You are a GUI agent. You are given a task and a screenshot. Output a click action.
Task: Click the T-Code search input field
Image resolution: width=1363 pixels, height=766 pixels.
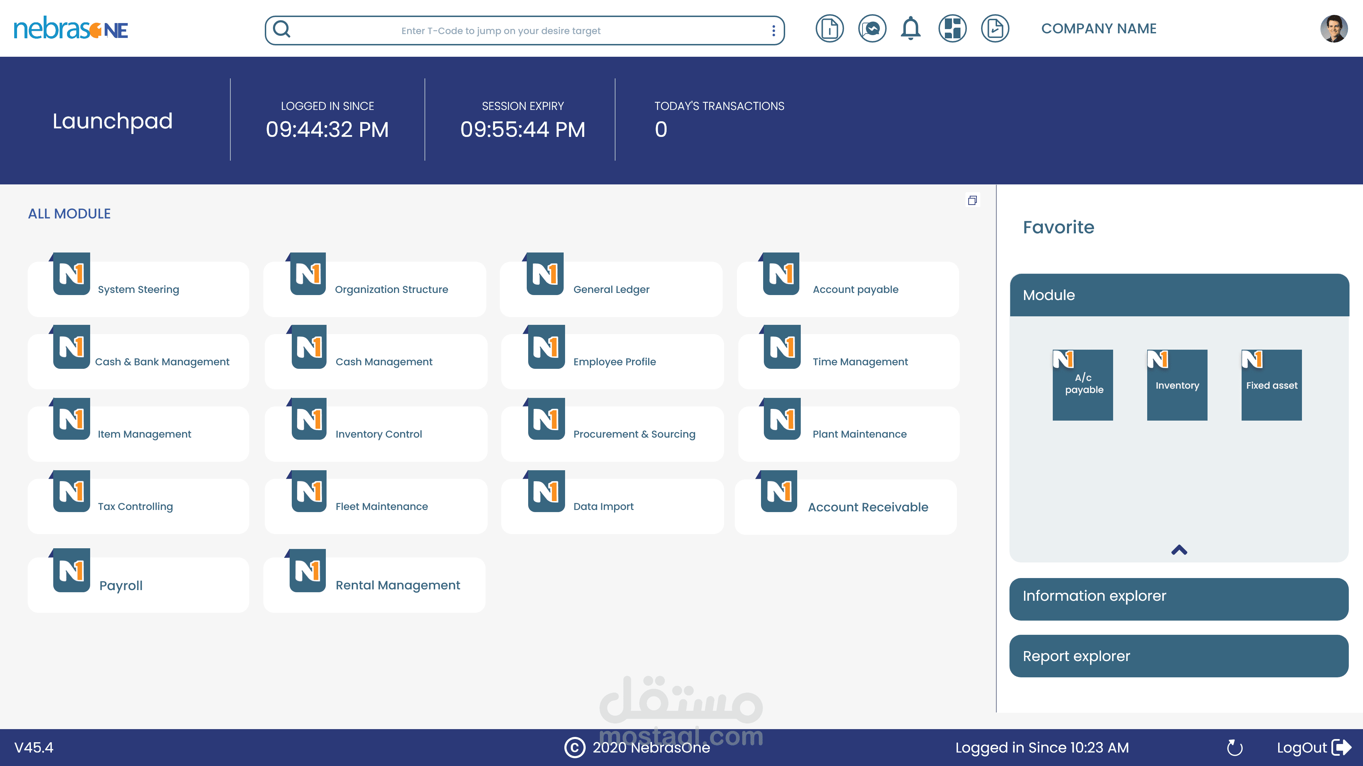pos(500,30)
